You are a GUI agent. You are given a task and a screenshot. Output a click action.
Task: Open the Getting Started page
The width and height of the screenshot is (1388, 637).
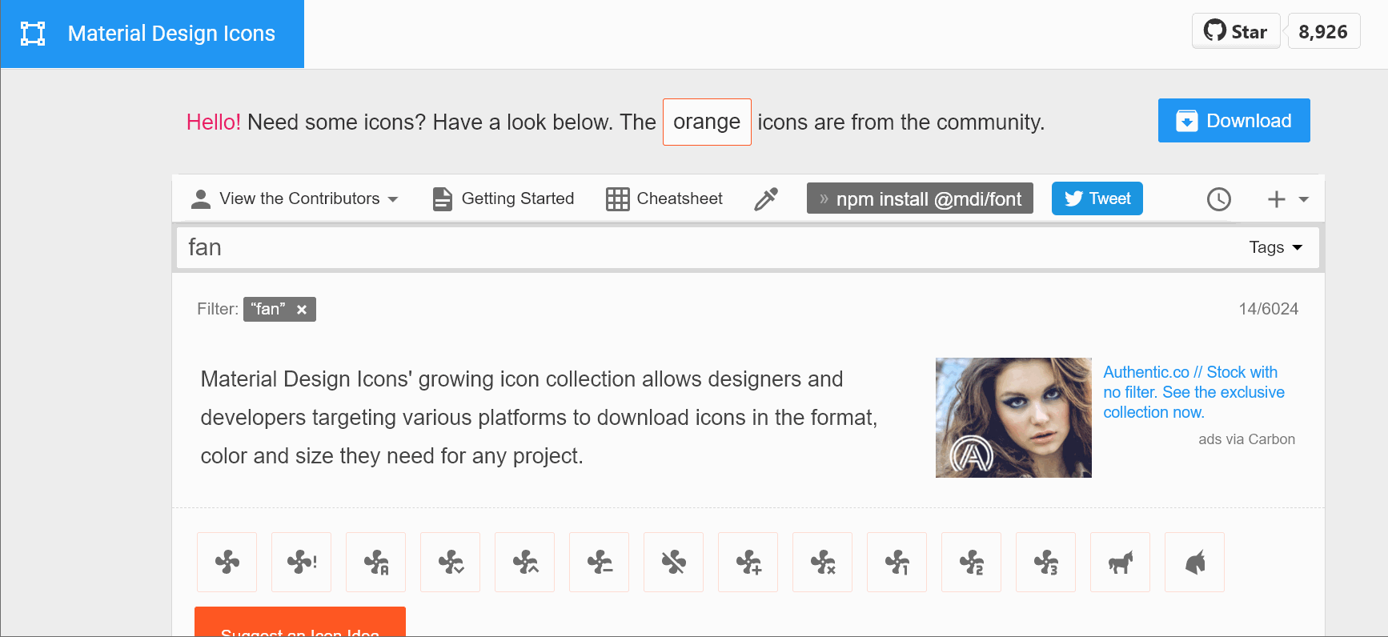tap(503, 199)
